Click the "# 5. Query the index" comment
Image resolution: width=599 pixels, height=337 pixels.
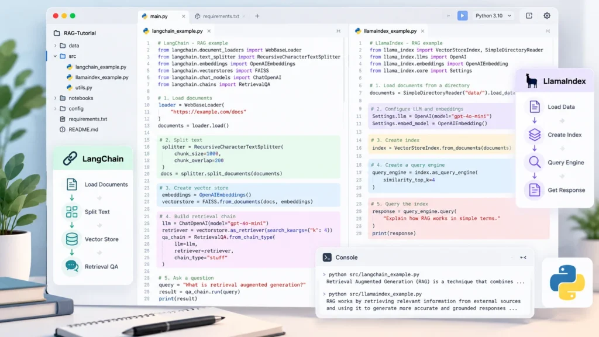(x=400, y=204)
